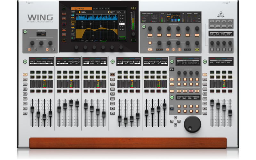The height and width of the screenshot is (160, 256).
Task: Click the FILTER button in channel processing
Action: click(159, 35)
